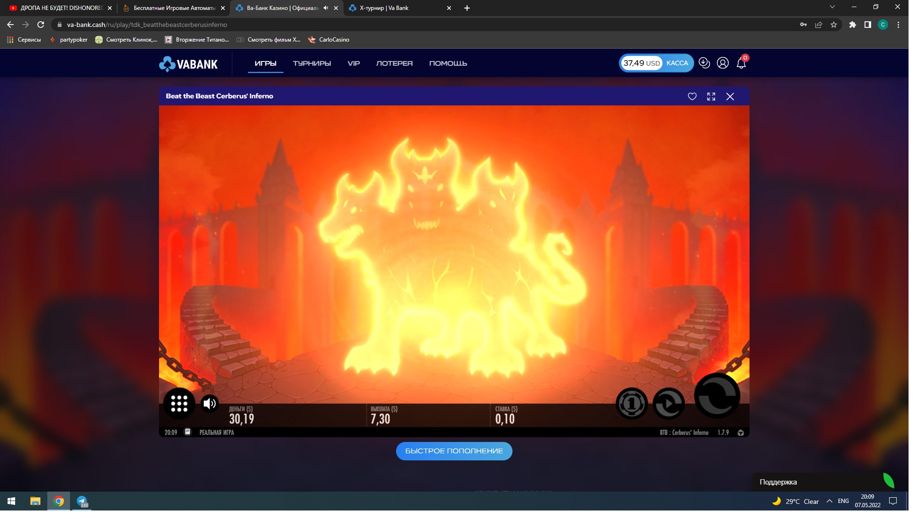Mute audio on the Ва-Банк tab

[326, 8]
